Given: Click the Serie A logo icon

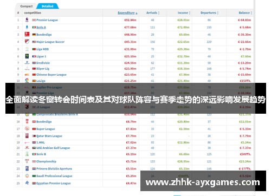Looking at the screenshot, I should [x=27, y=27].
